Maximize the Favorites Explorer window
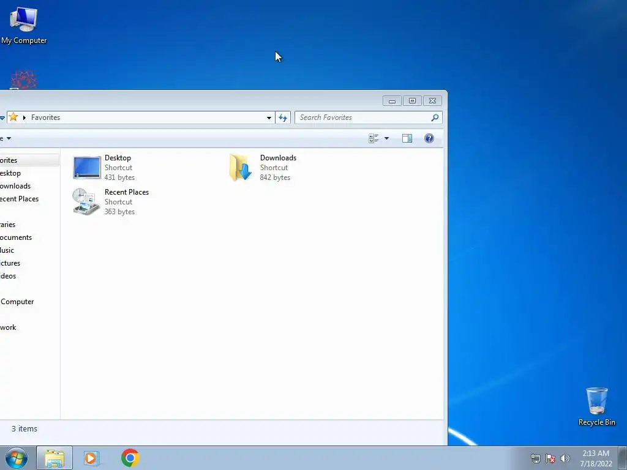This screenshot has height=470, width=627. click(x=412, y=101)
